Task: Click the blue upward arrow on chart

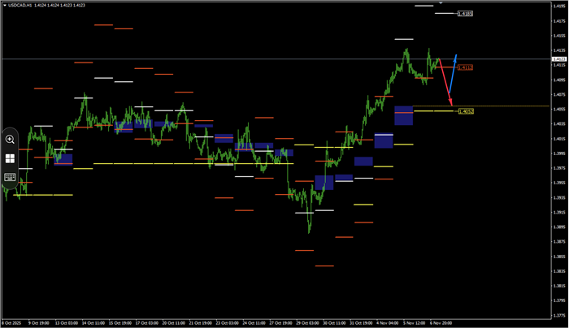Action: (452, 70)
